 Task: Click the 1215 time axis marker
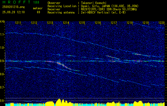coord(82,23)
